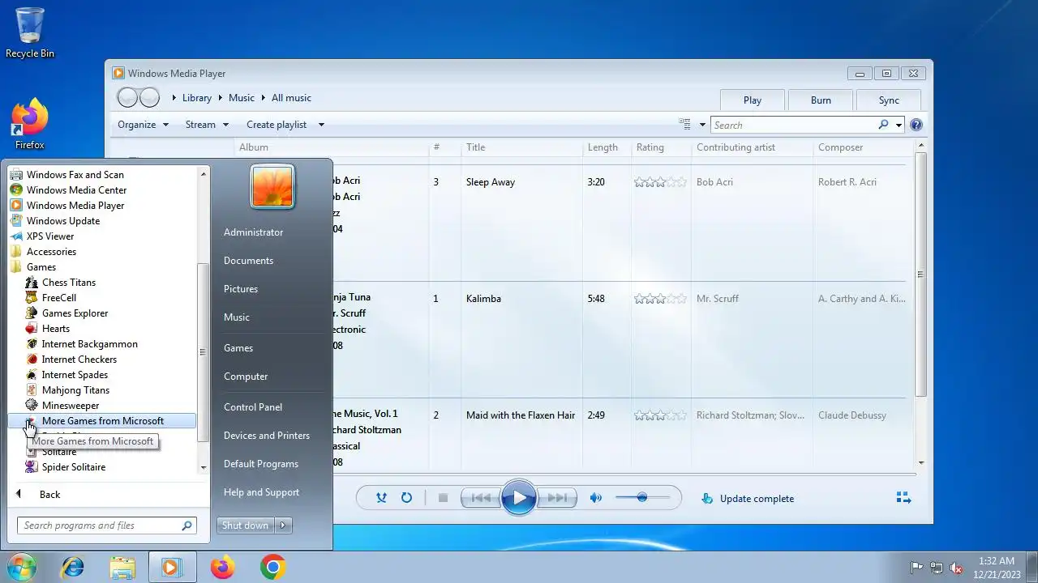Mute the Media Player volume
Screen dimensions: 1038x583
pos(596,498)
